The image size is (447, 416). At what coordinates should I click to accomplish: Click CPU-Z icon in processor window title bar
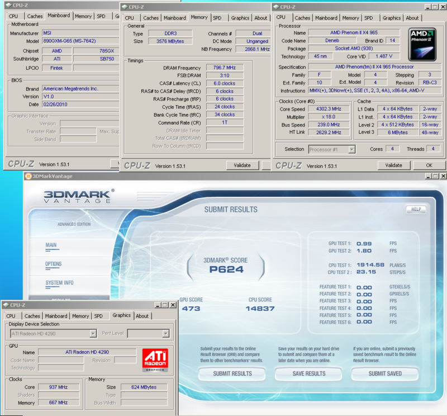(277, 7)
